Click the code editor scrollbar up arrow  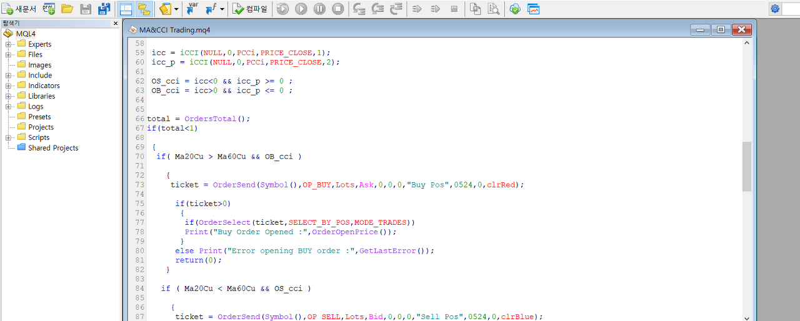[747, 44]
